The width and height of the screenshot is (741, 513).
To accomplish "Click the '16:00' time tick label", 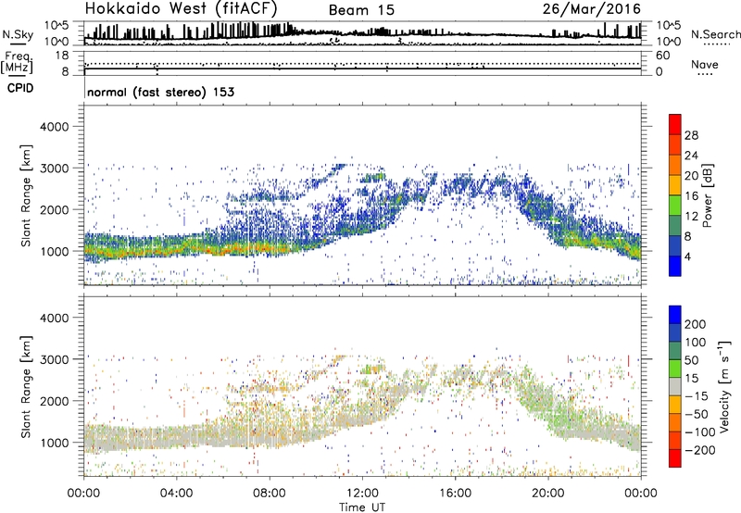I will [x=455, y=494].
